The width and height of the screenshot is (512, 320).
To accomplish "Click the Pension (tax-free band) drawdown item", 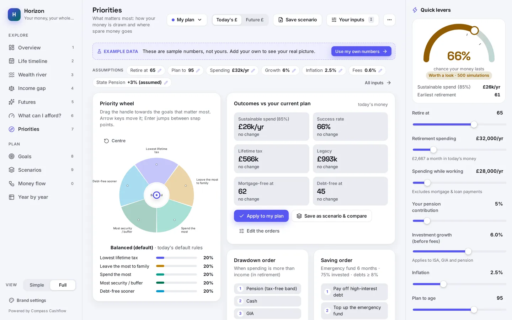I will click(x=267, y=289).
